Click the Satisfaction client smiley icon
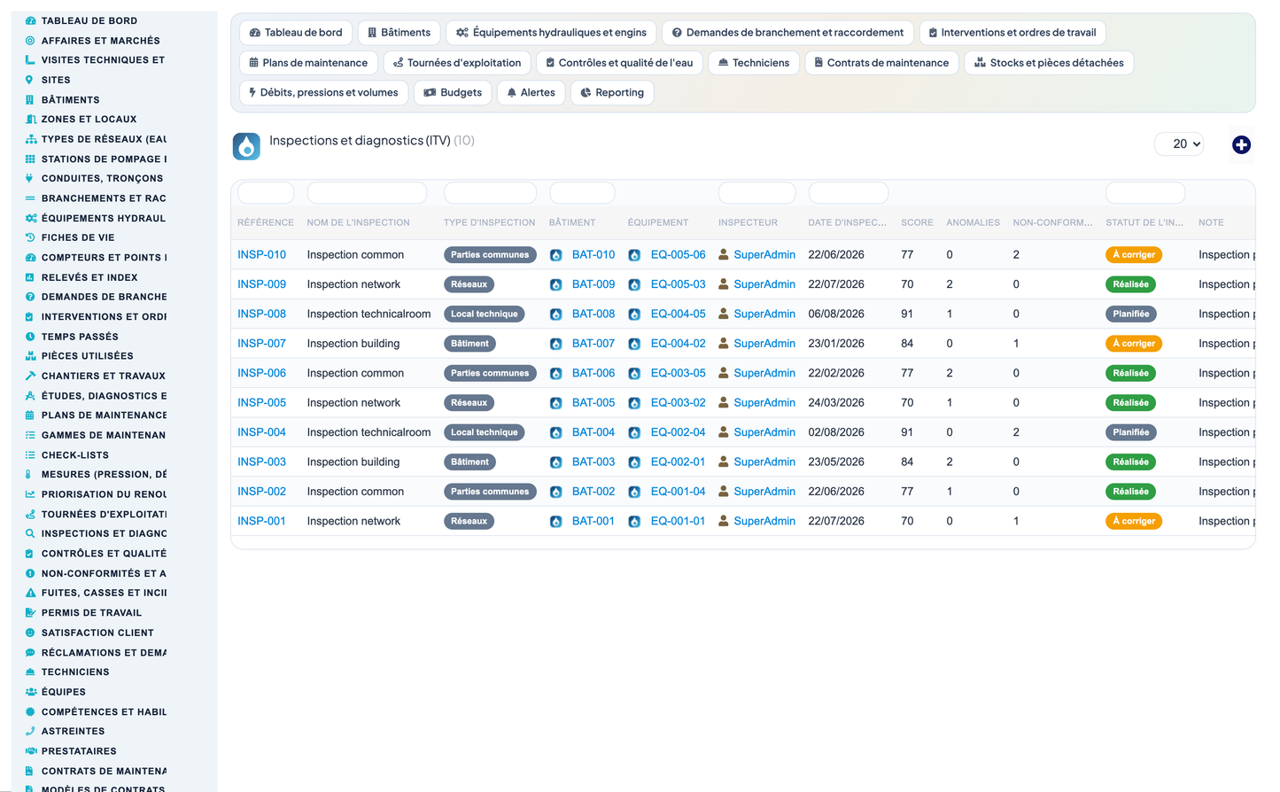 point(30,633)
